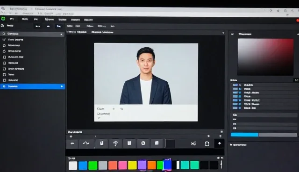Click the white sparkle icon on black button
Screen dimensions: 299x172
coord(220,143)
